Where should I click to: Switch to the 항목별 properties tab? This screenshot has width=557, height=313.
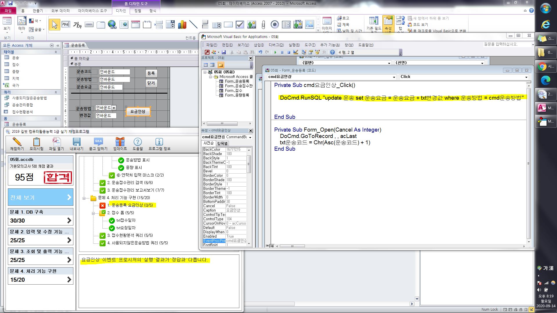pyautogui.click(x=222, y=143)
